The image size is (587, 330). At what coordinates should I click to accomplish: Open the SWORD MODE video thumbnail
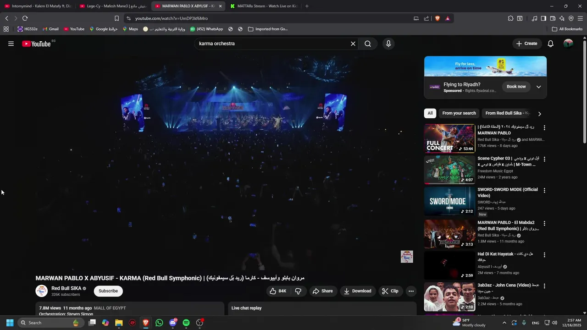point(449,201)
